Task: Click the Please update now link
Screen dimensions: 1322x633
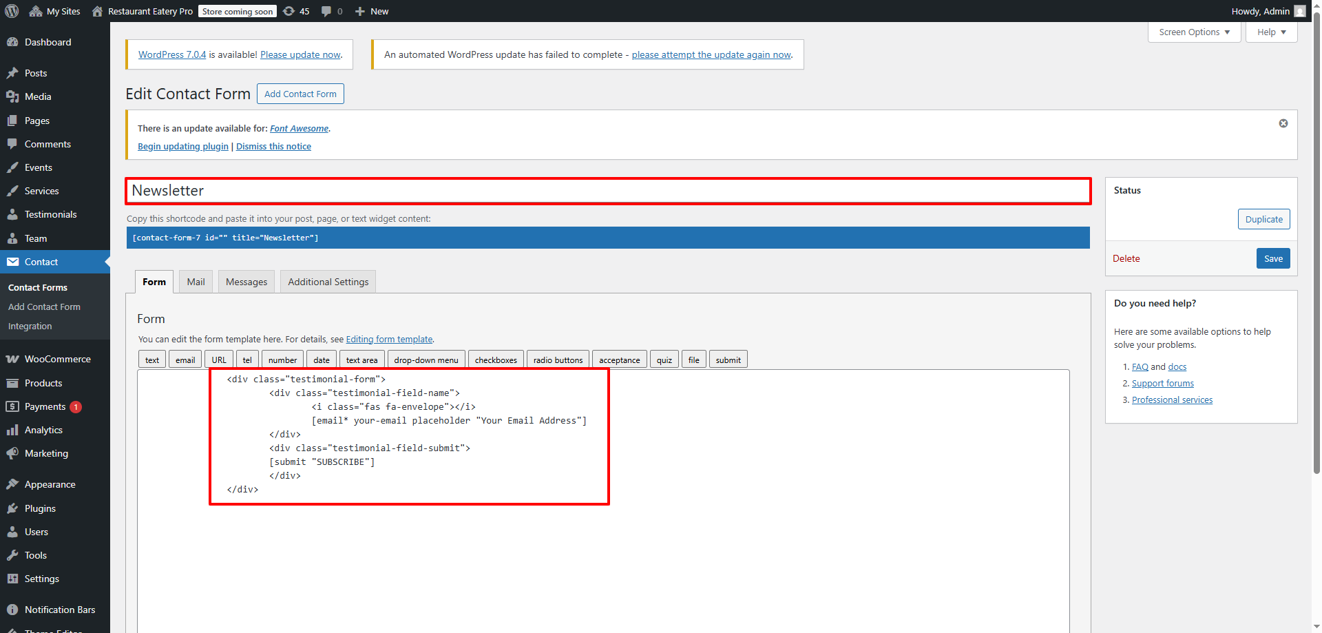Action: [x=300, y=54]
